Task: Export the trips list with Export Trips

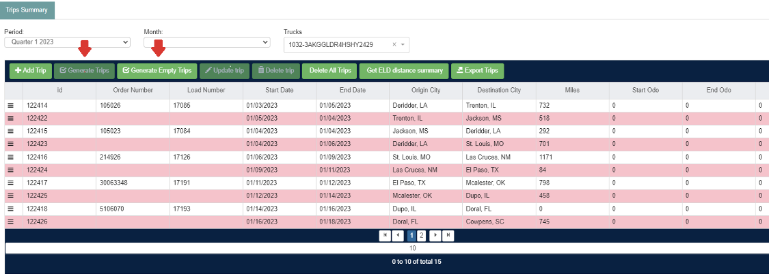Action: (478, 71)
